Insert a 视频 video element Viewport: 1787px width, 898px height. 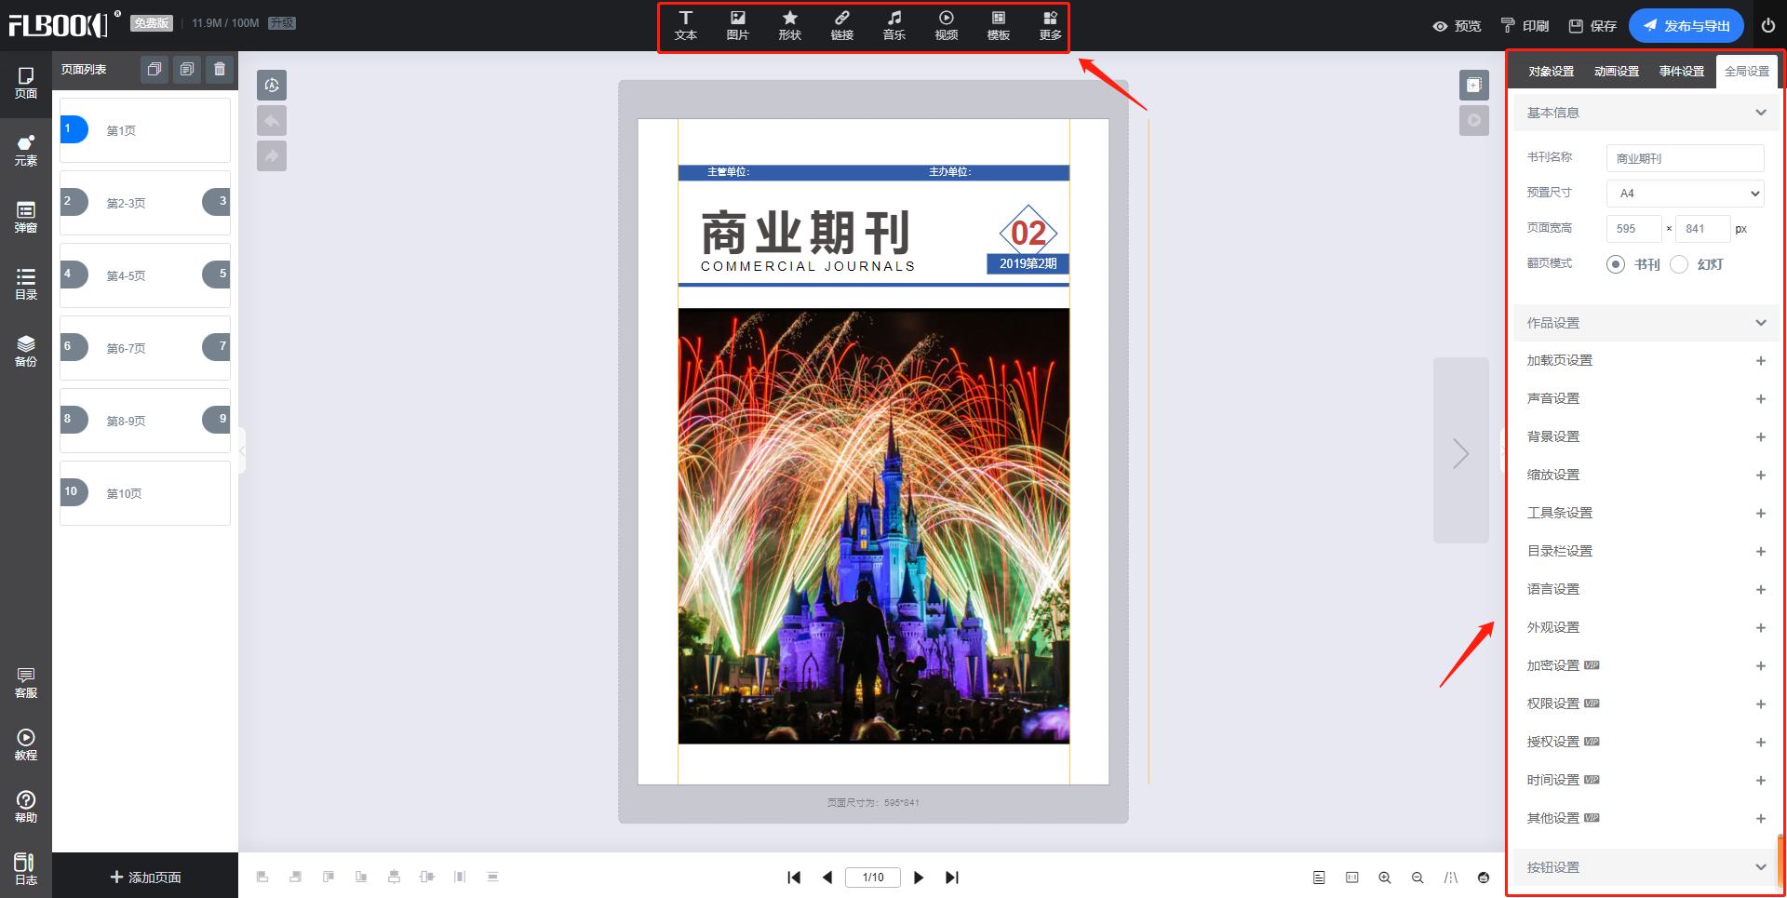pyautogui.click(x=947, y=26)
